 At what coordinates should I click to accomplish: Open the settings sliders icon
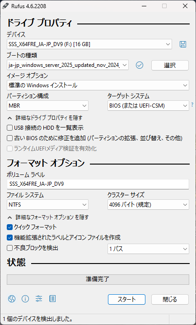(39, 299)
